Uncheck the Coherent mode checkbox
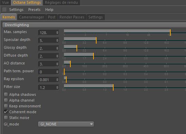This screenshot has width=186, height=134. point(6,112)
